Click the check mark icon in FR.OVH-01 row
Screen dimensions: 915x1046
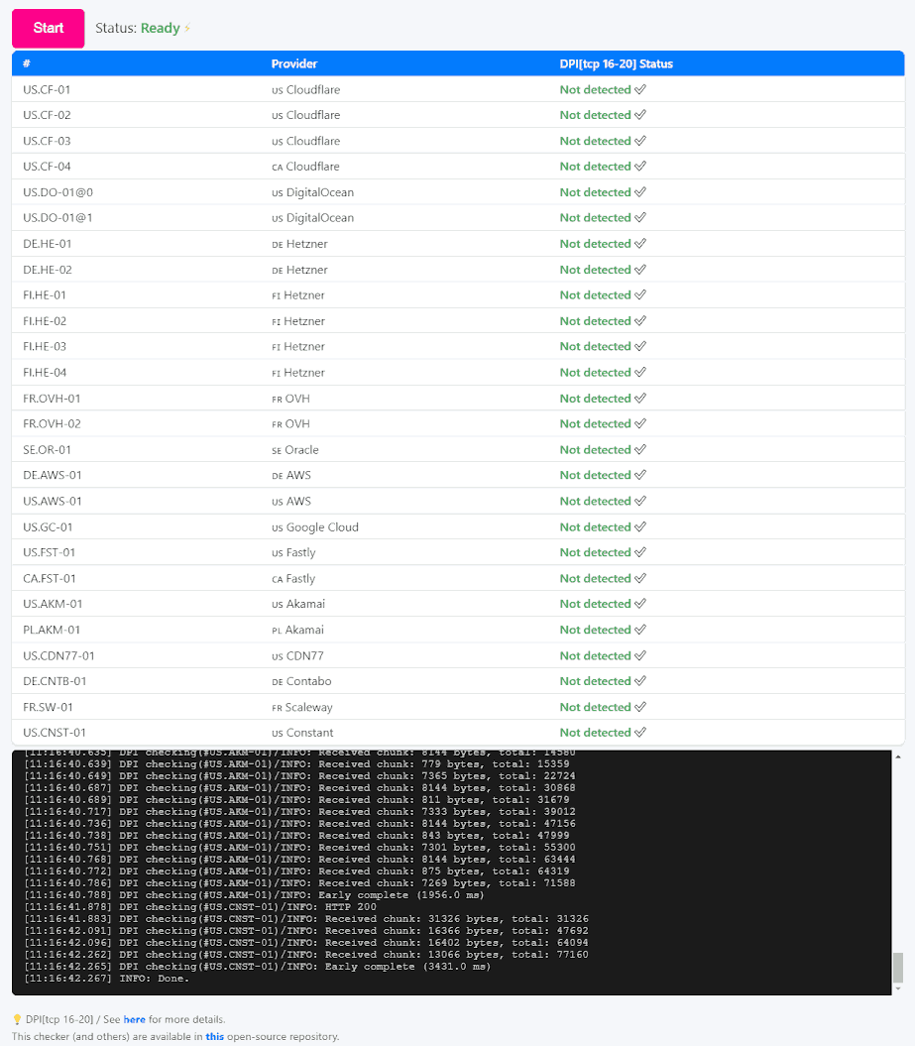click(640, 399)
